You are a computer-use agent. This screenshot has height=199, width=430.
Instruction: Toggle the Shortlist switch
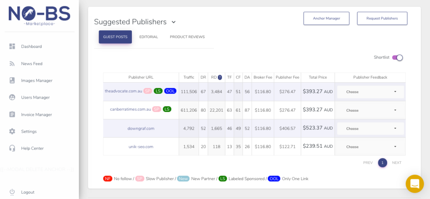click(x=397, y=58)
